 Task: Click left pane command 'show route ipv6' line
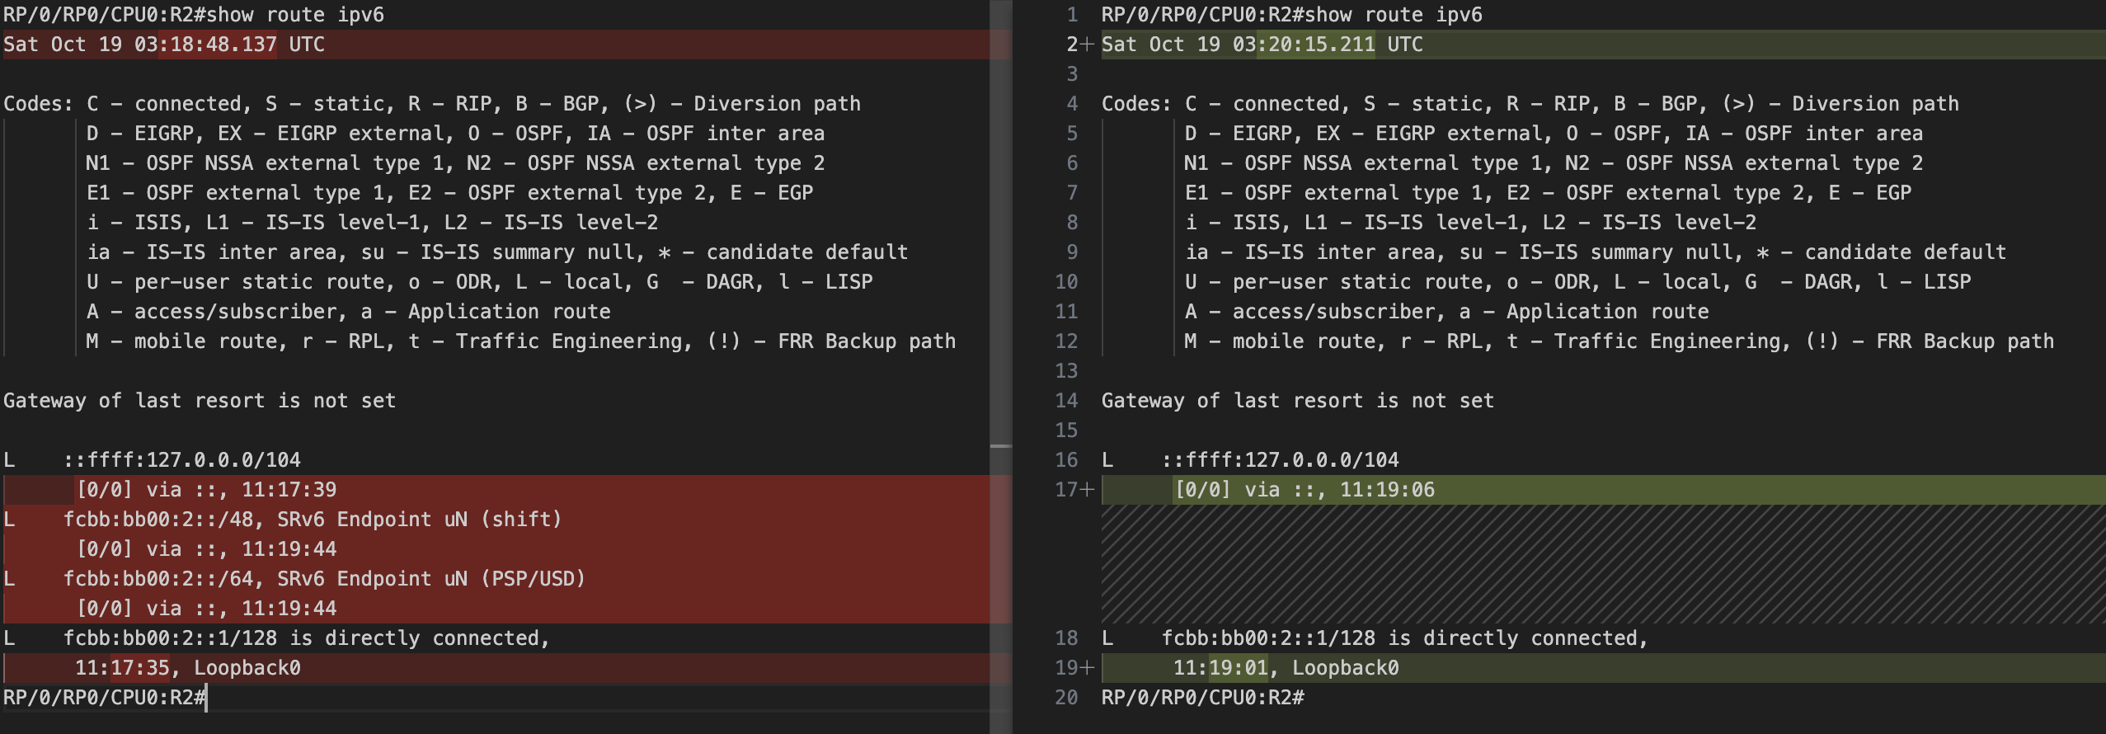pyautogui.click(x=194, y=15)
